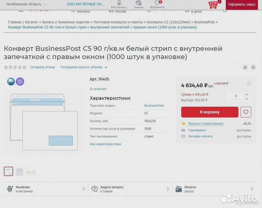Open the Все характеристики link
The width and height of the screenshot is (262, 208).
click(105, 144)
